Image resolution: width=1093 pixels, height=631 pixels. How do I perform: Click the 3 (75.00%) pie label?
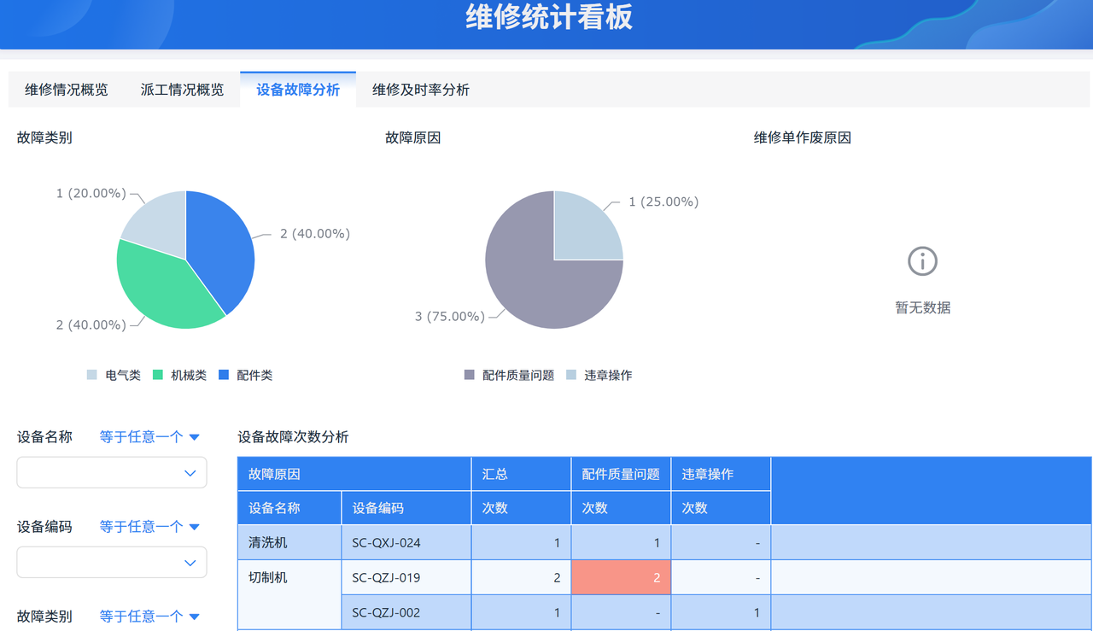pos(450,317)
